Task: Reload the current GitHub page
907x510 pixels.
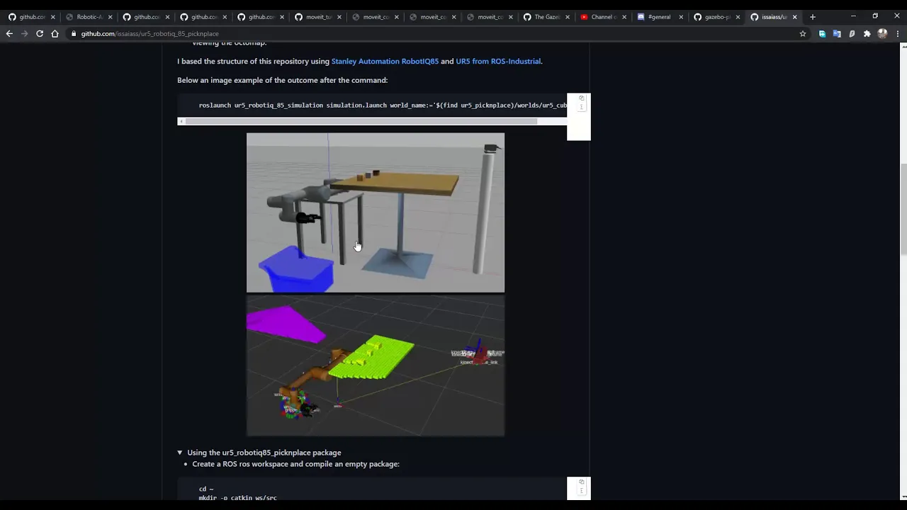Action: [40, 33]
